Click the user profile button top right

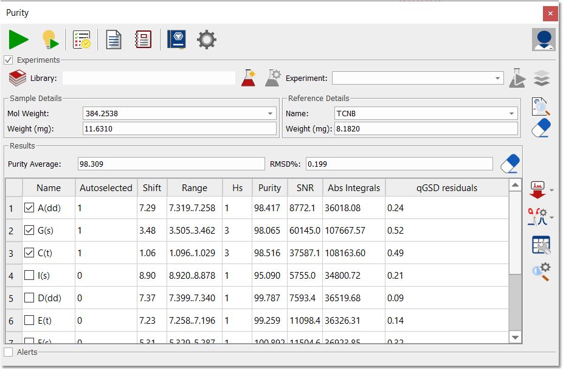tap(544, 40)
